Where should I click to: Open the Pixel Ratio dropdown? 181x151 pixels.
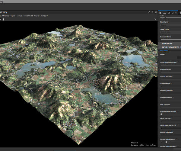point(170,26)
